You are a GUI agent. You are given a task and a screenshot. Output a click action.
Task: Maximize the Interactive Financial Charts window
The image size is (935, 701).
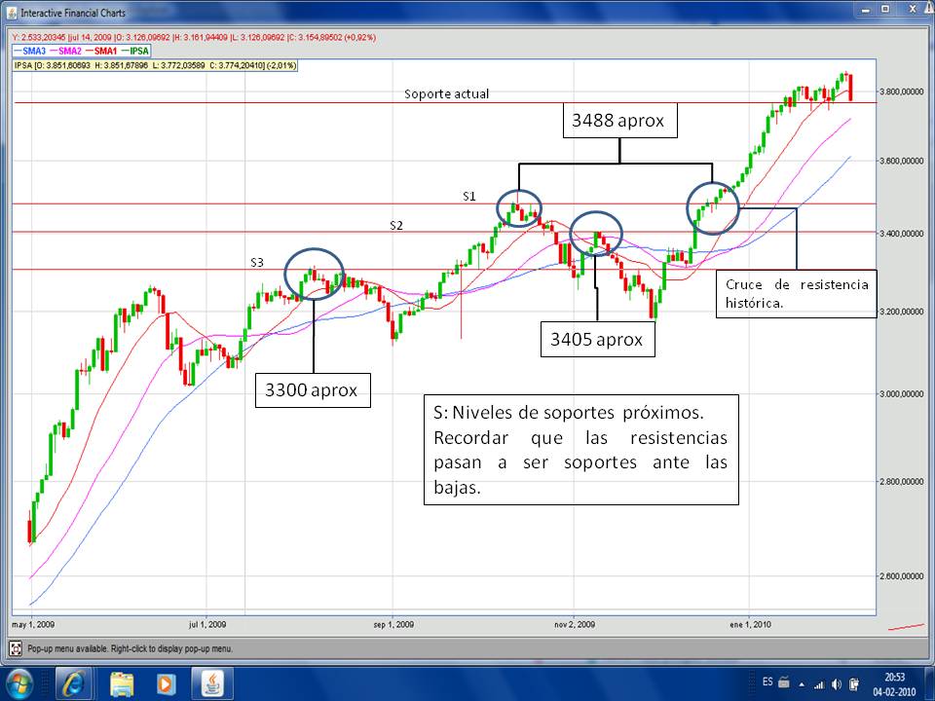pos(886,10)
